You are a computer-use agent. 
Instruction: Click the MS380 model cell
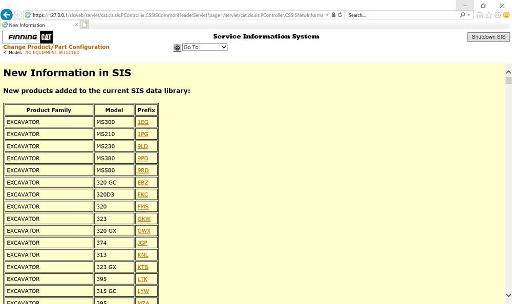[114, 158]
